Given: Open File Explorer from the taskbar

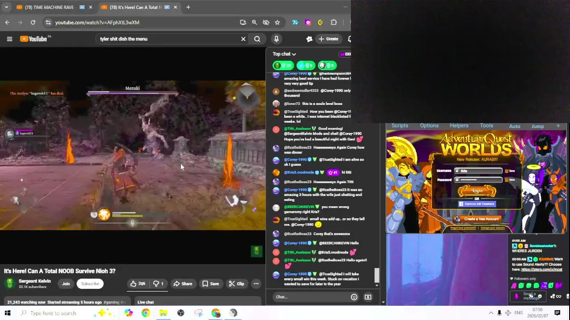Looking at the screenshot, I should coord(163,313).
